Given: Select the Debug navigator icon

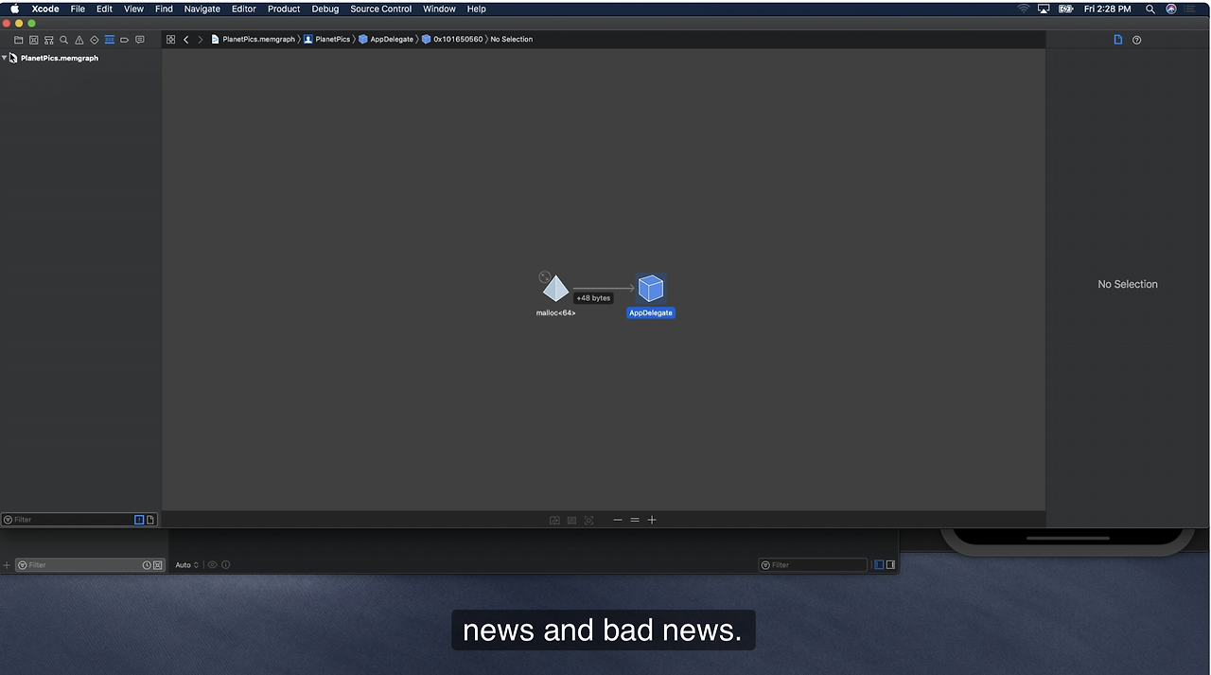Looking at the screenshot, I should tap(109, 40).
